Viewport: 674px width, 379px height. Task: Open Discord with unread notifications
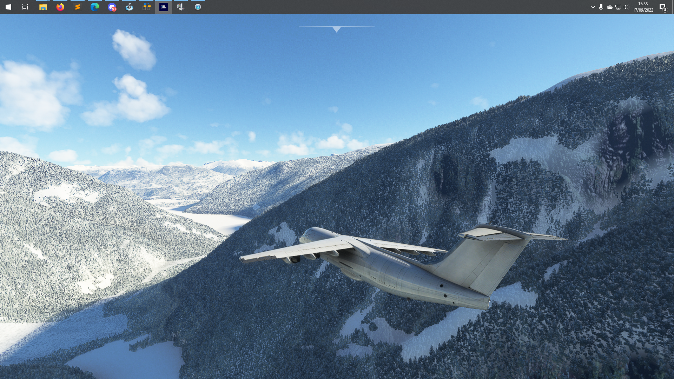click(x=112, y=7)
